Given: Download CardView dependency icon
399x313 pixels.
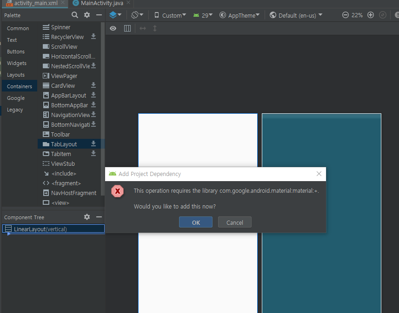Looking at the screenshot, I should pos(93,85).
